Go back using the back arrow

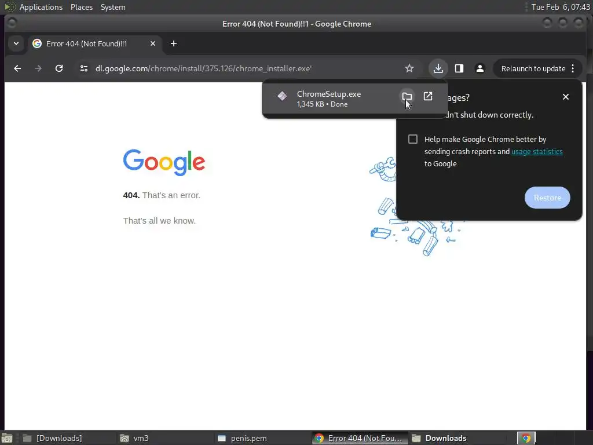[17, 68]
